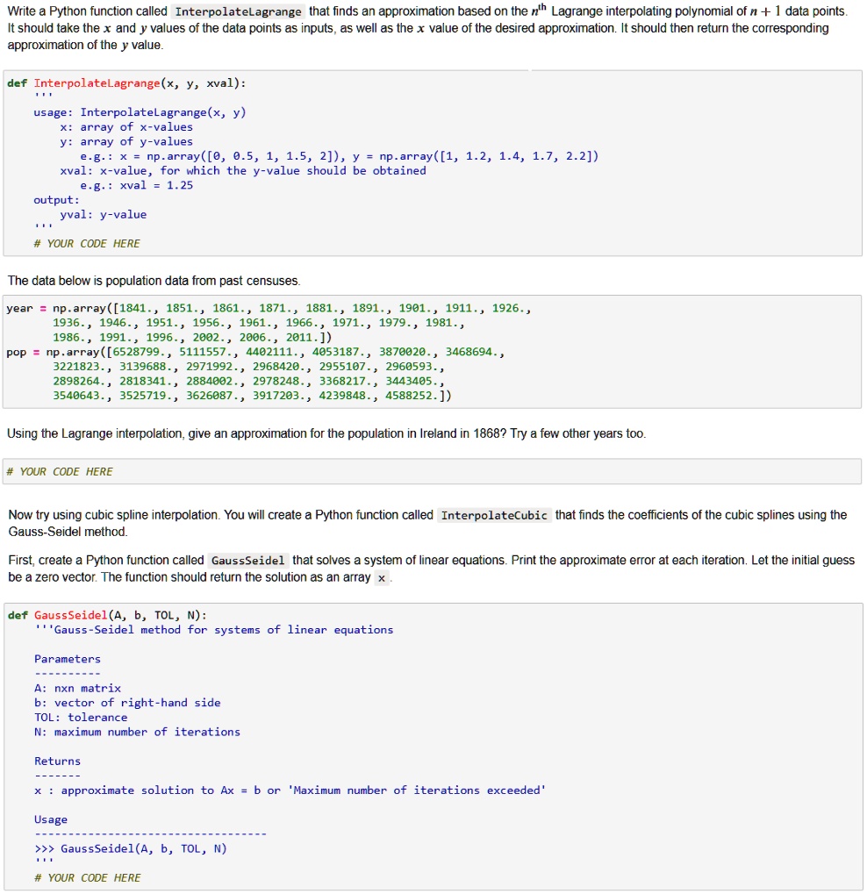Screen dimensions: 867x894
Task: Click the 'Now try using cubic spline interpolation' paragraph
Action: coord(427,524)
